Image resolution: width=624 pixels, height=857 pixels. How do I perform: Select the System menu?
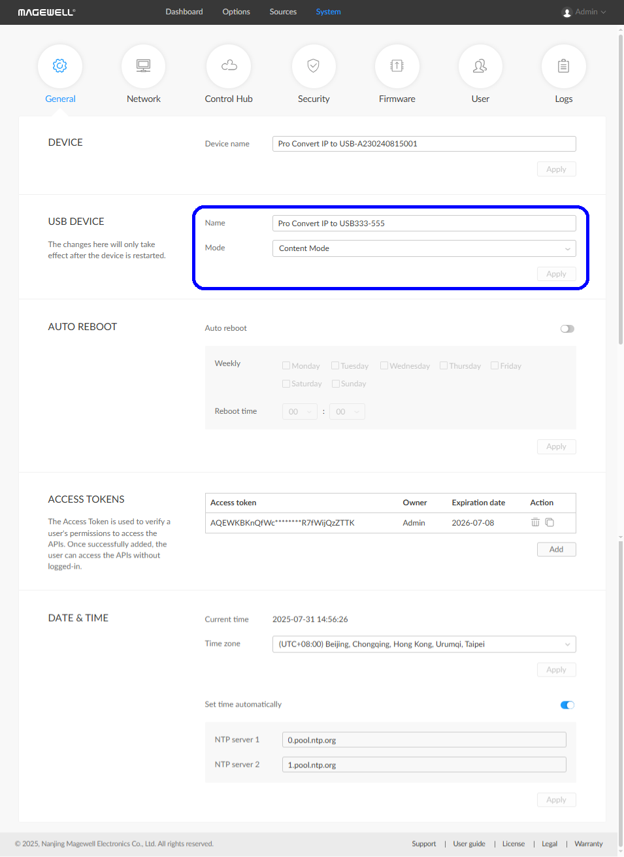pos(328,12)
